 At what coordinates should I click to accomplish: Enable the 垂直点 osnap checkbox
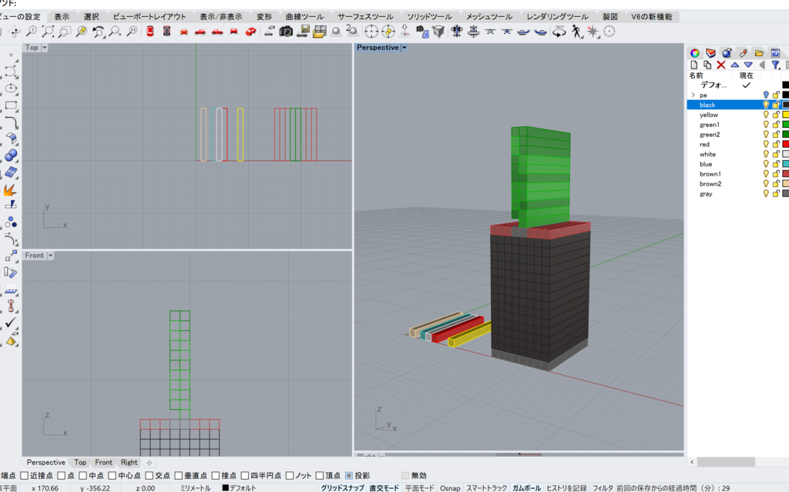[178, 475]
